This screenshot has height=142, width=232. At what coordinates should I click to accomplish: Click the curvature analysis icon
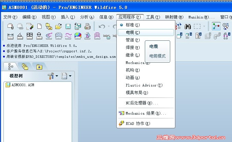[49, 36]
